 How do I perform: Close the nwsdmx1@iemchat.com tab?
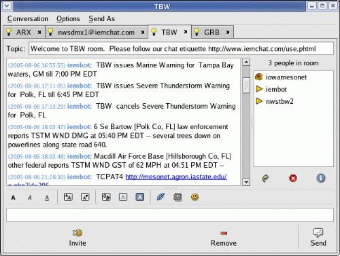click(x=143, y=33)
